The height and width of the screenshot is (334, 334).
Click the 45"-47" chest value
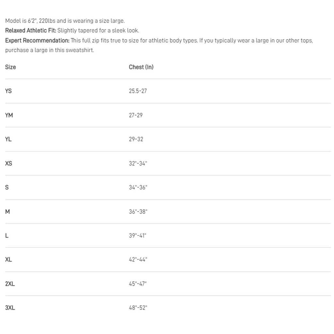tap(138, 284)
